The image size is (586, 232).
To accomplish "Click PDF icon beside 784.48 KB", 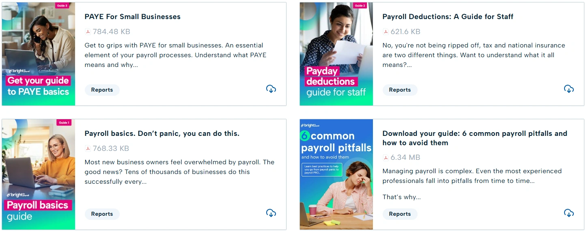I will coord(88,32).
